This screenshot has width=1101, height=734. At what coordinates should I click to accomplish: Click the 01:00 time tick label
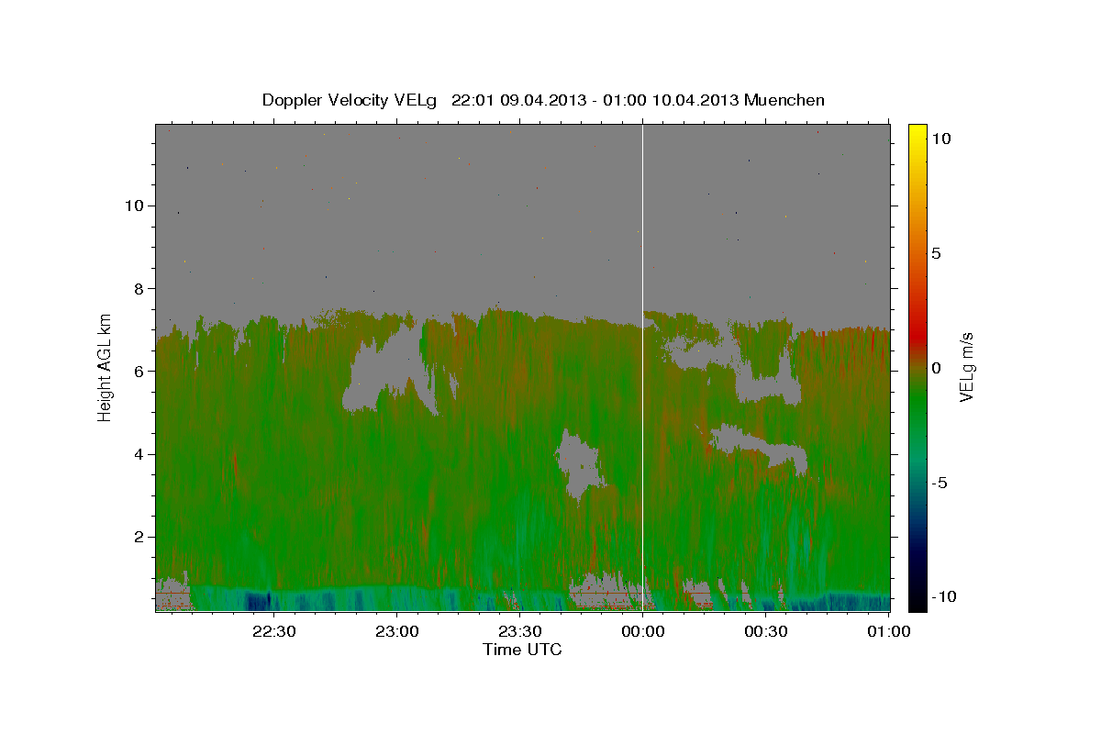coord(887,631)
